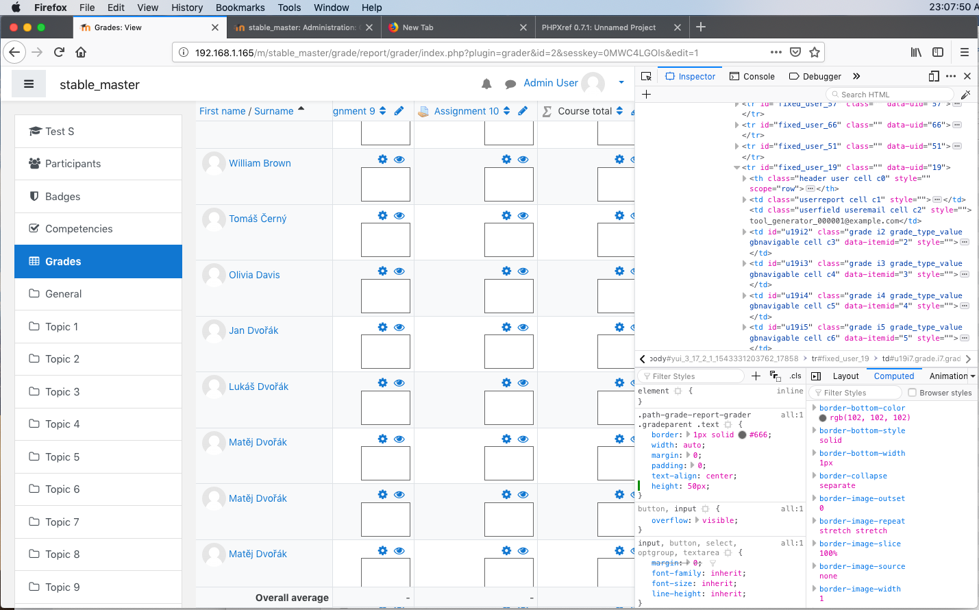This screenshot has height=610, width=979.
Task: Focus Filter Styles field in Rules pane
Action: tap(691, 376)
